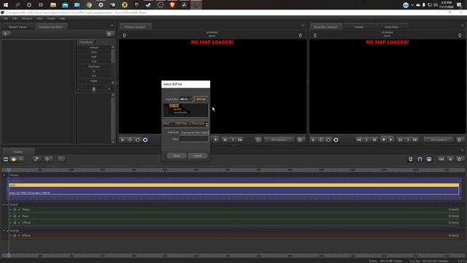This screenshot has height=263, width=467.
Task: Open timeline gear settings
Action: (x=460, y=159)
